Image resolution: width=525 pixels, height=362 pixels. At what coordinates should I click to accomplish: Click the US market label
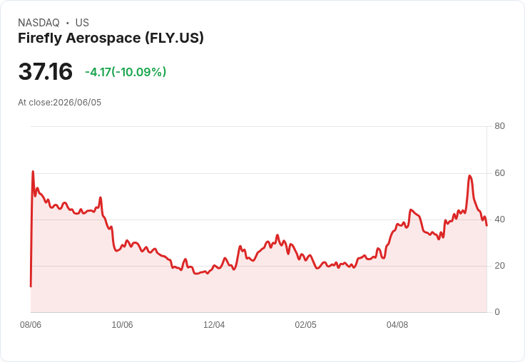click(x=82, y=23)
